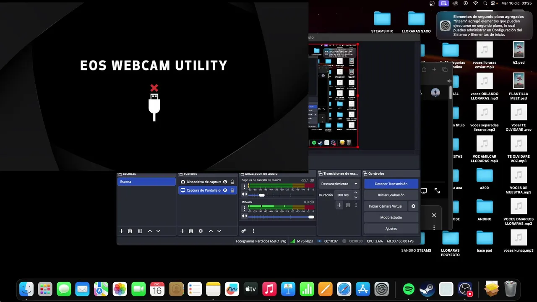Click Iniciar Cámara Virtual button

click(386, 206)
